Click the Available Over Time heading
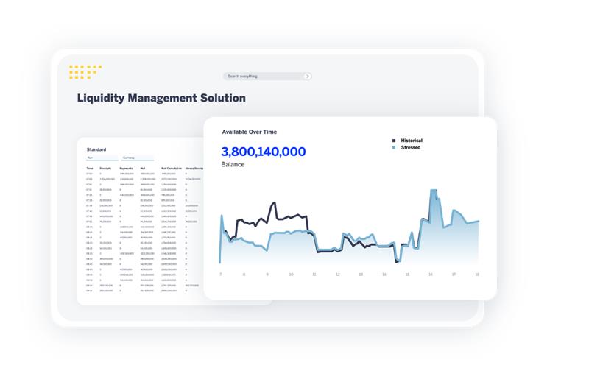This screenshot has height=382, width=589. 250,132
